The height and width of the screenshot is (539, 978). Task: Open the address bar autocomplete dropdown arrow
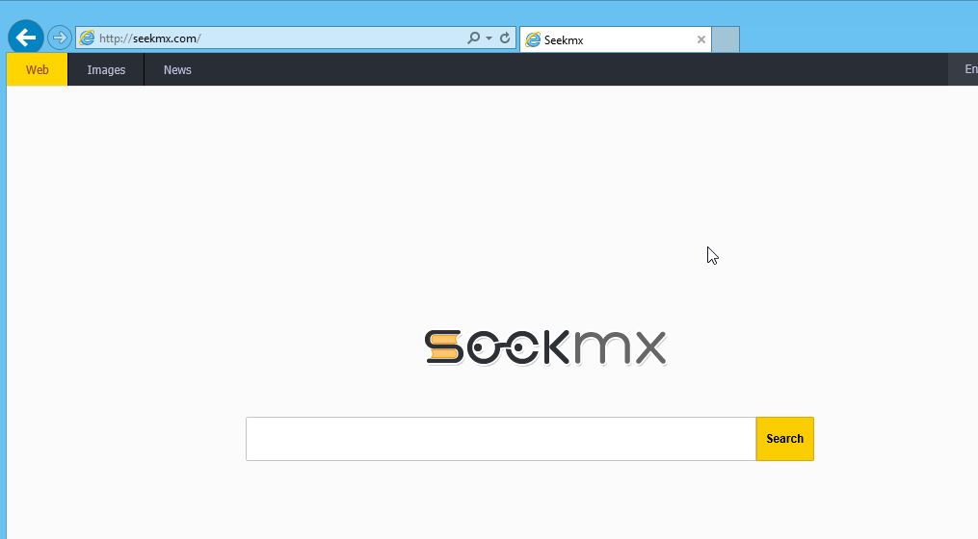click(489, 38)
